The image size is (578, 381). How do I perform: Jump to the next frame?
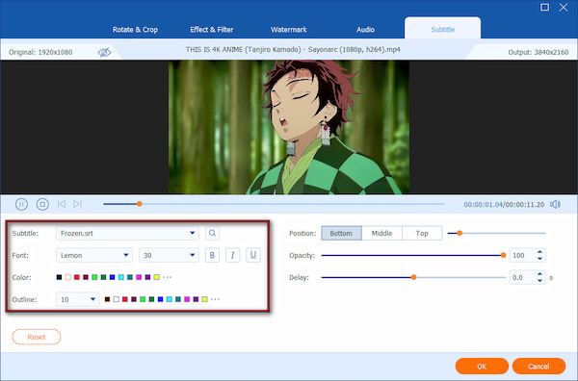[77, 204]
